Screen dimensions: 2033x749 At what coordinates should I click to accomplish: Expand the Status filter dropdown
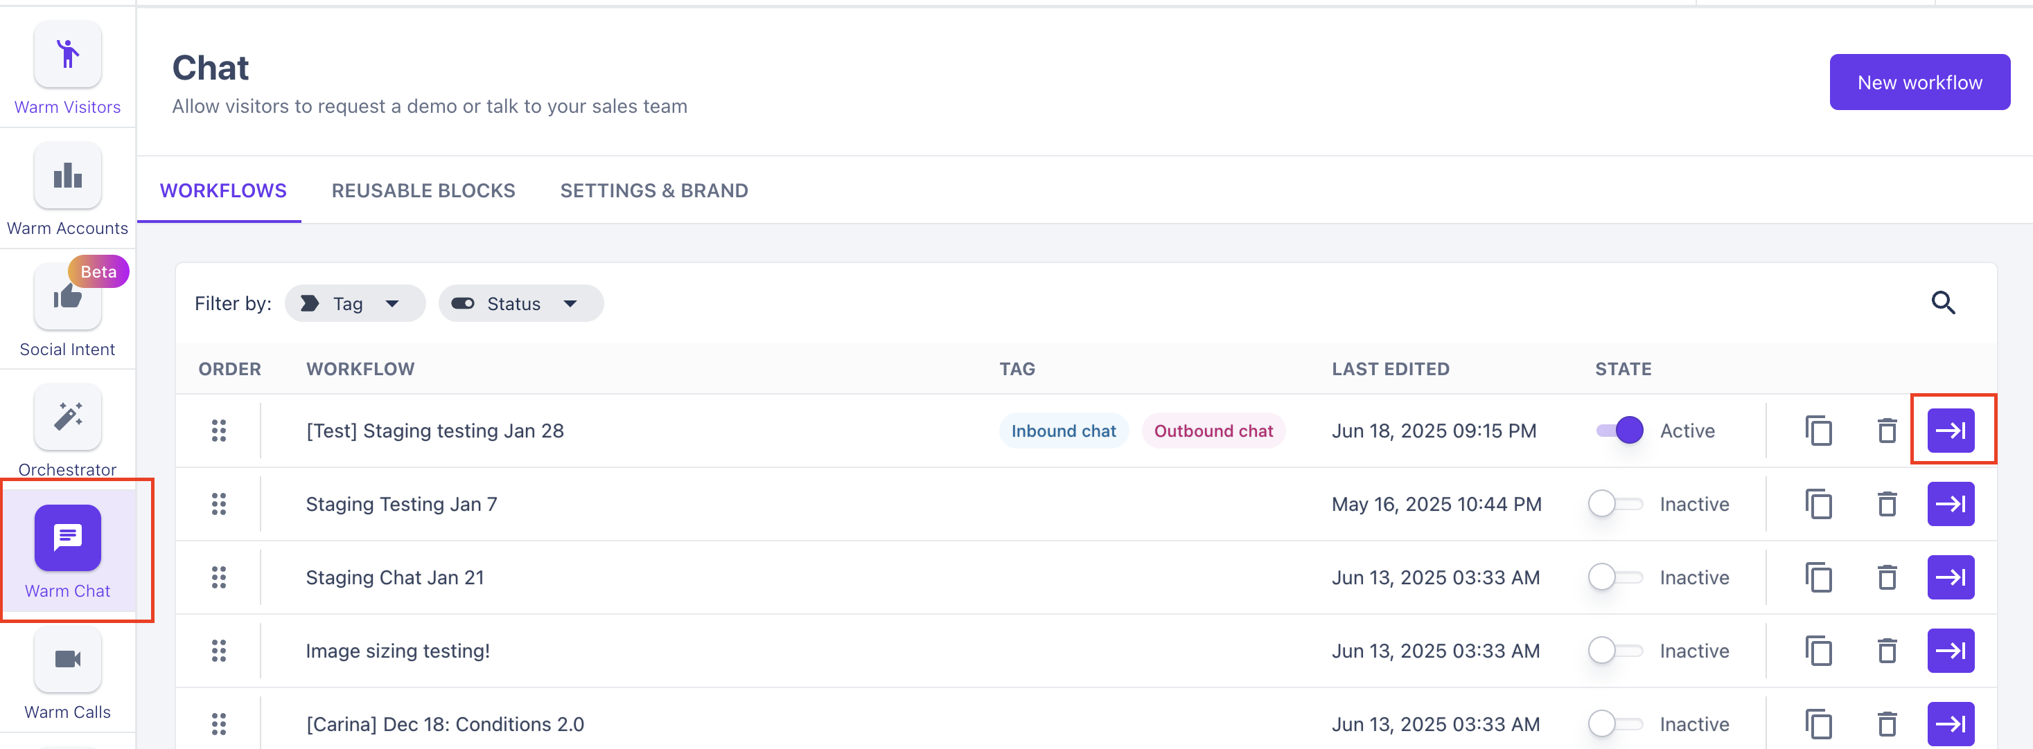click(x=520, y=305)
